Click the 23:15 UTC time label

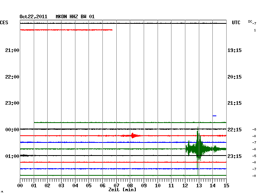click(235, 156)
